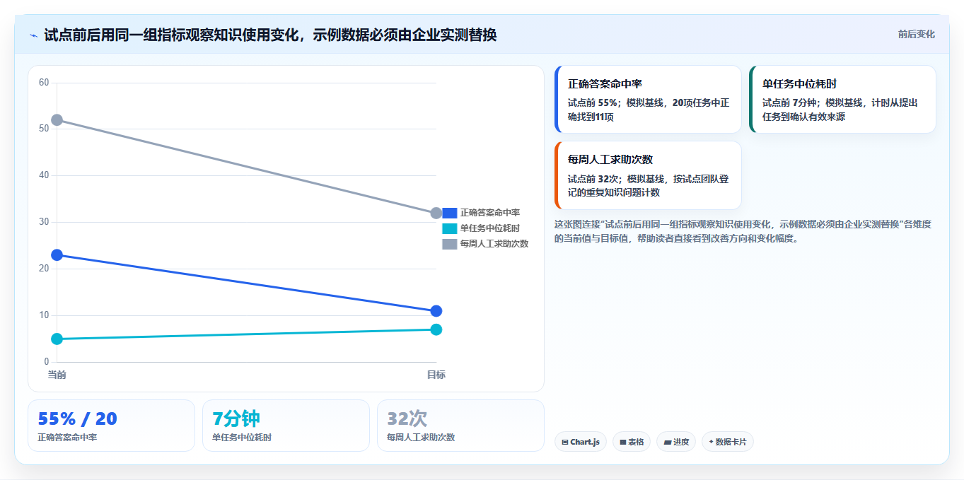Click the 40 y-axis tick label
The height and width of the screenshot is (480, 964).
click(44, 175)
